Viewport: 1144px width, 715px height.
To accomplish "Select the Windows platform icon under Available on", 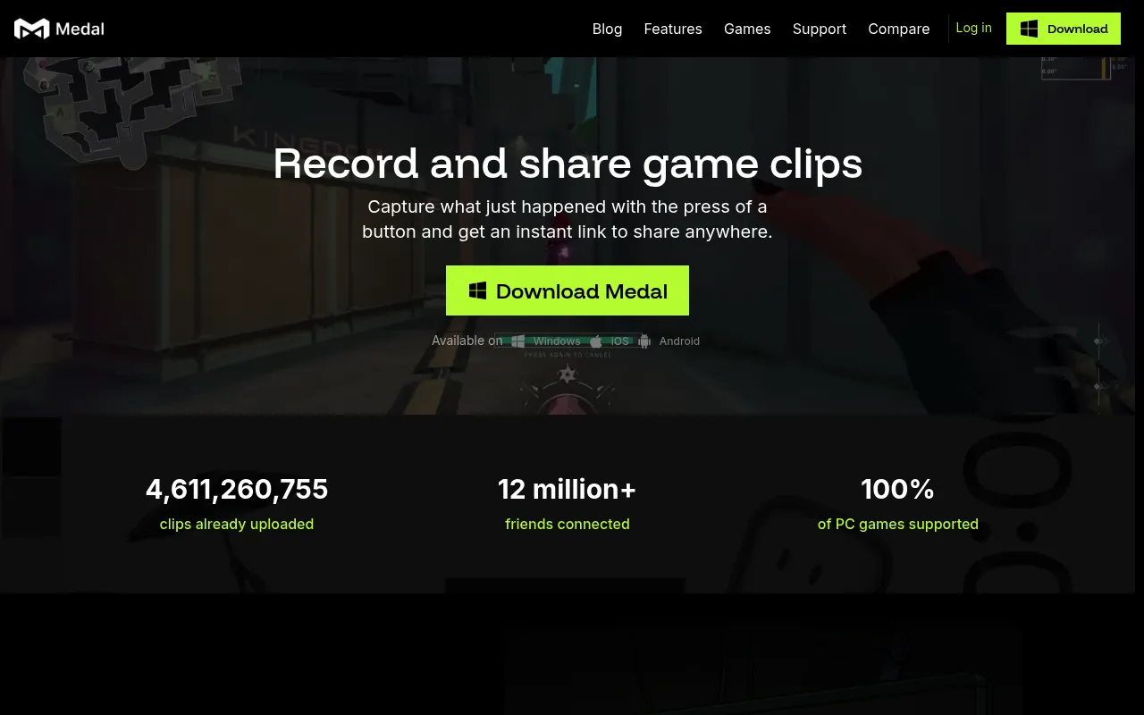I will click(x=517, y=341).
